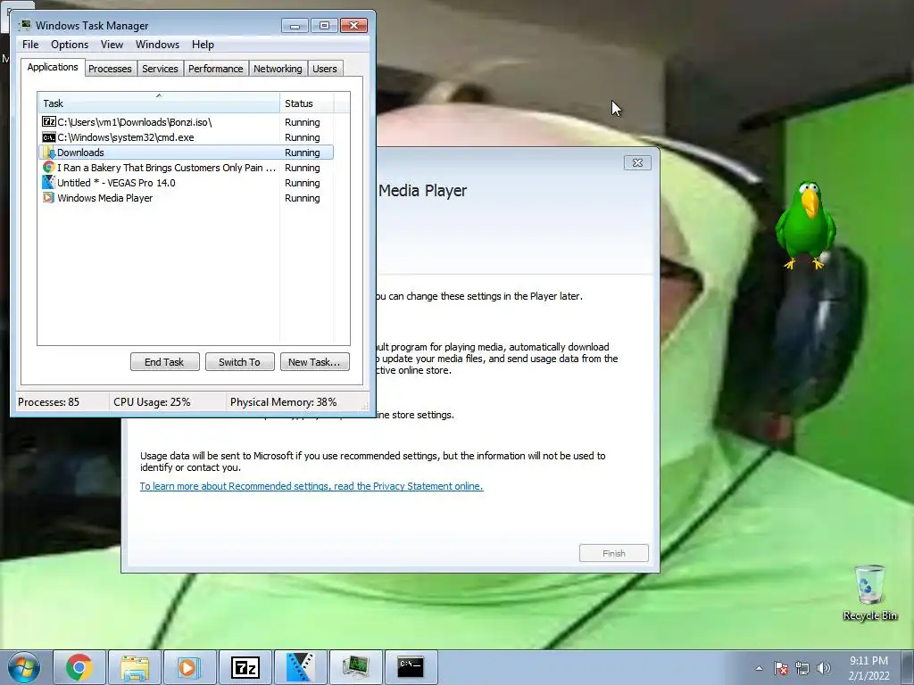This screenshot has height=685, width=914.
Task: Click the Windows Media Player task icon
Action: pyautogui.click(x=49, y=197)
